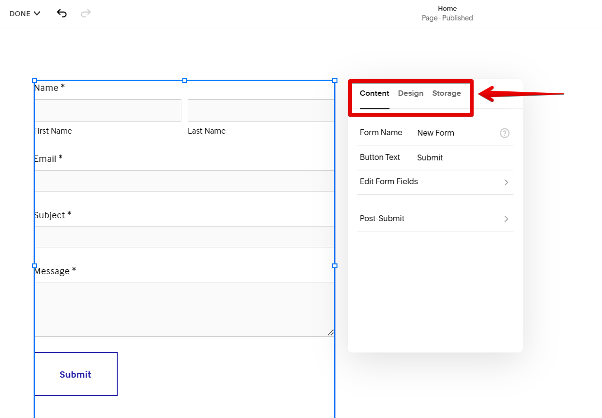Screen dimensions: 602x418
Task: Expand the Post-Submit settings
Action: (x=435, y=219)
